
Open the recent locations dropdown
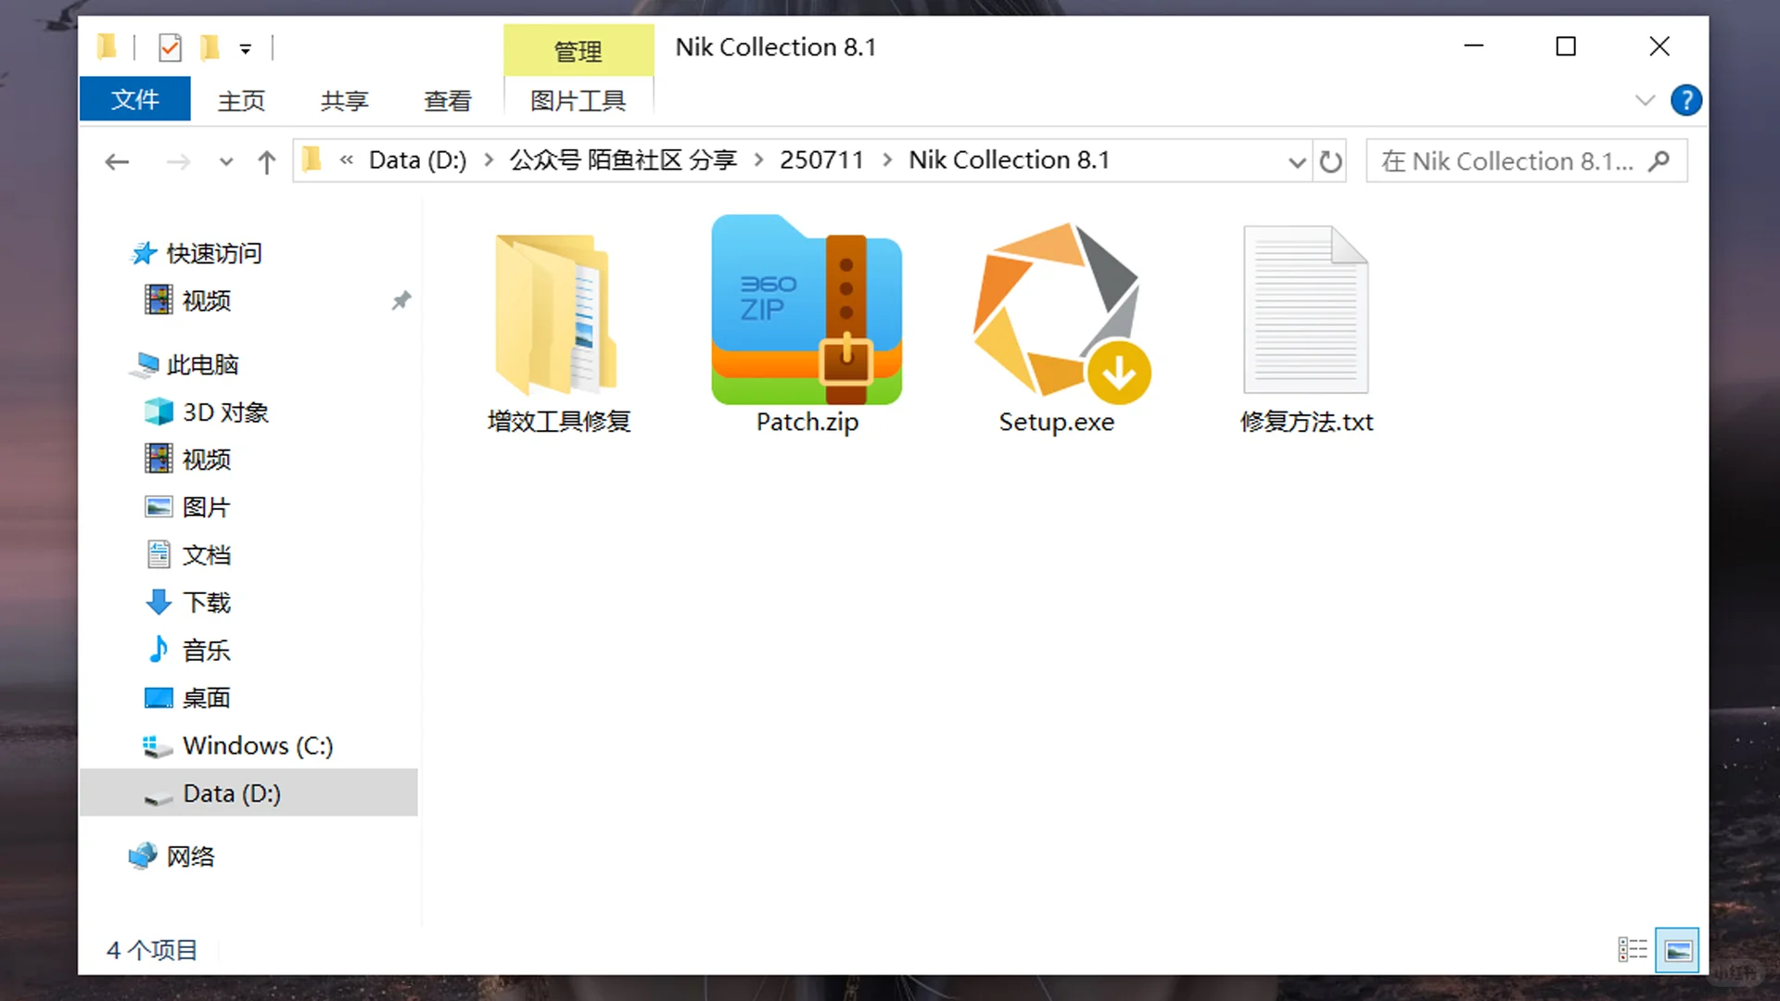(x=225, y=160)
